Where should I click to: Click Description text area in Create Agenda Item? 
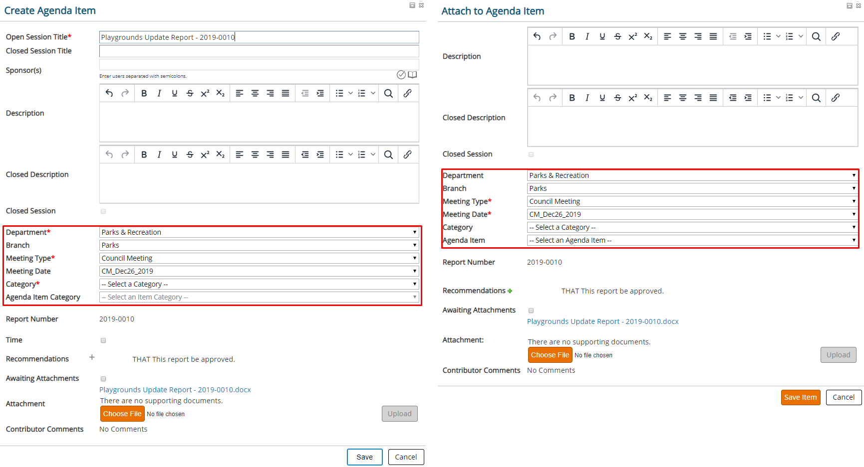[259, 122]
